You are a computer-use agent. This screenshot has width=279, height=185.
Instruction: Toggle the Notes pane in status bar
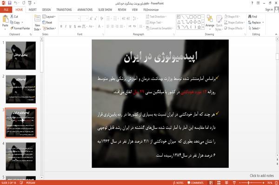pyautogui.click(x=178, y=183)
